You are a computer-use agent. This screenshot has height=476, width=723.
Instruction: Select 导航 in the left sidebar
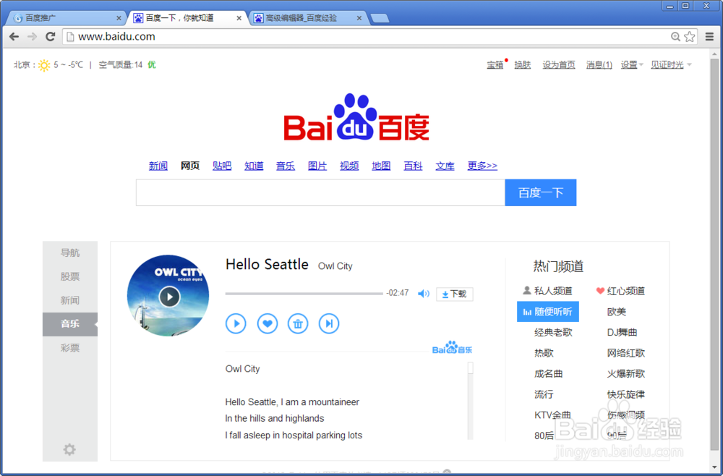70,252
